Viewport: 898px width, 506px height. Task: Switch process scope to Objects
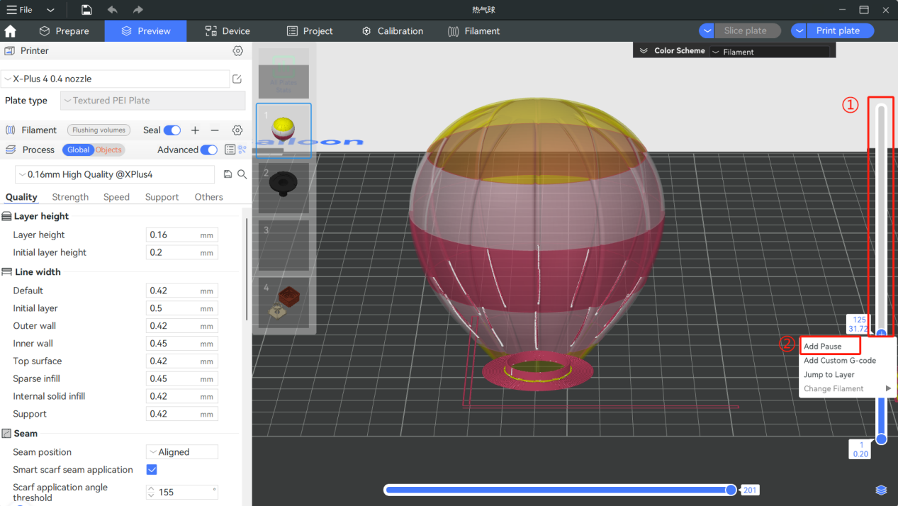point(109,150)
